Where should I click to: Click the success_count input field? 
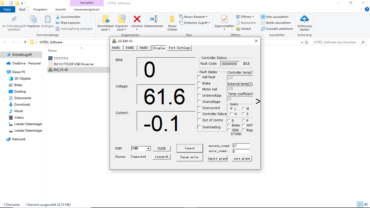pos(241,146)
